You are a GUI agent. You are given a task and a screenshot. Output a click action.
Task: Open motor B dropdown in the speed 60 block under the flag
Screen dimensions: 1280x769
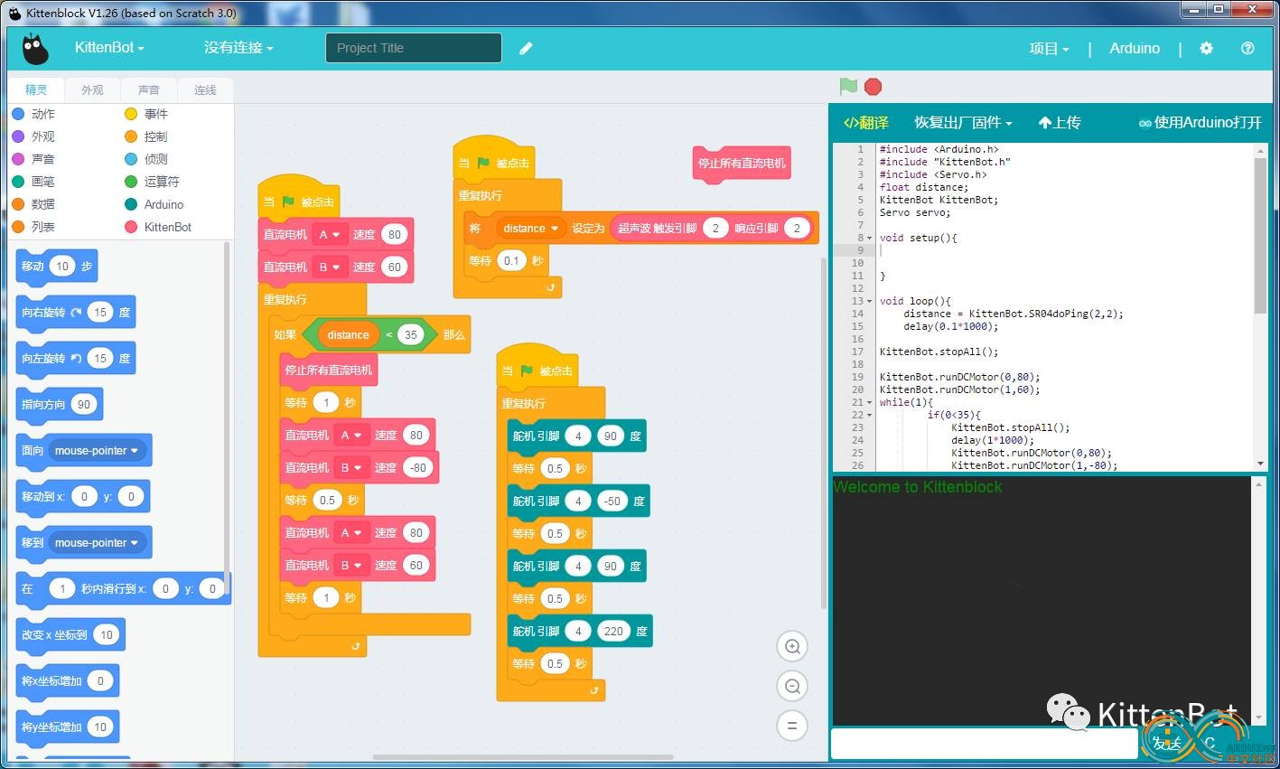coord(329,267)
